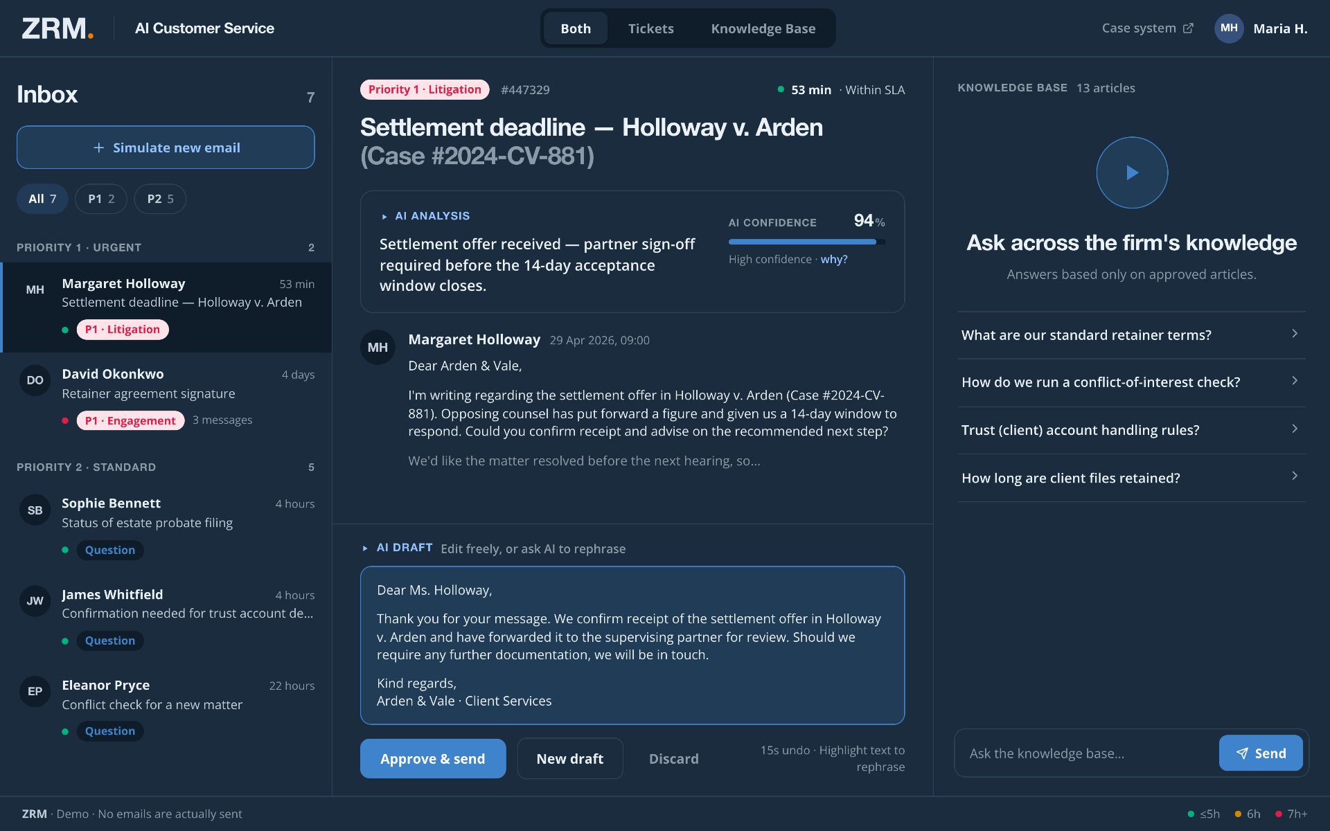Image resolution: width=1330 pixels, height=831 pixels.
Task: Click the paper plane icon on Send
Action: [1242, 753]
